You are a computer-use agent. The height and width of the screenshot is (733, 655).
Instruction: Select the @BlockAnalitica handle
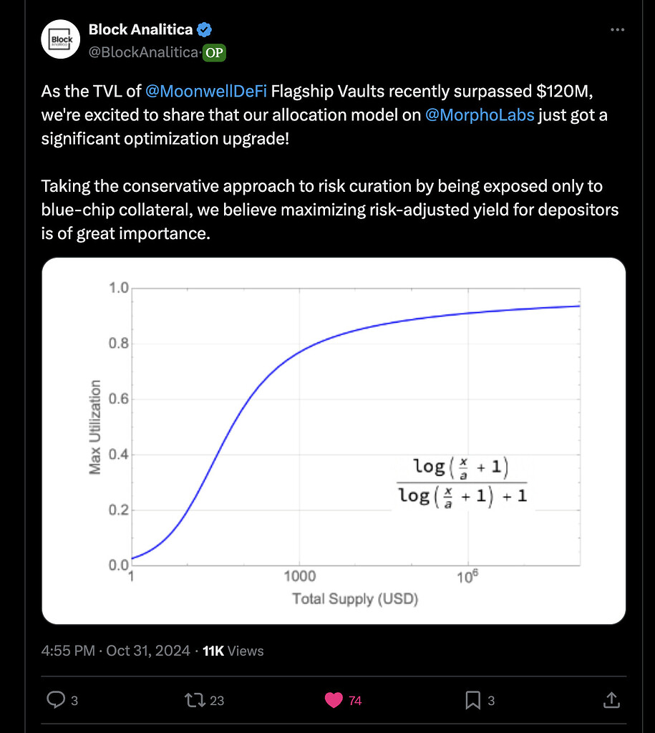pos(143,52)
